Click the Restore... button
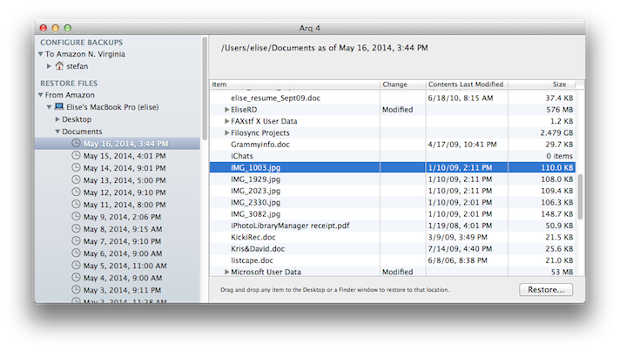The height and width of the screenshot is (351, 620). click(x=546, y=290)
